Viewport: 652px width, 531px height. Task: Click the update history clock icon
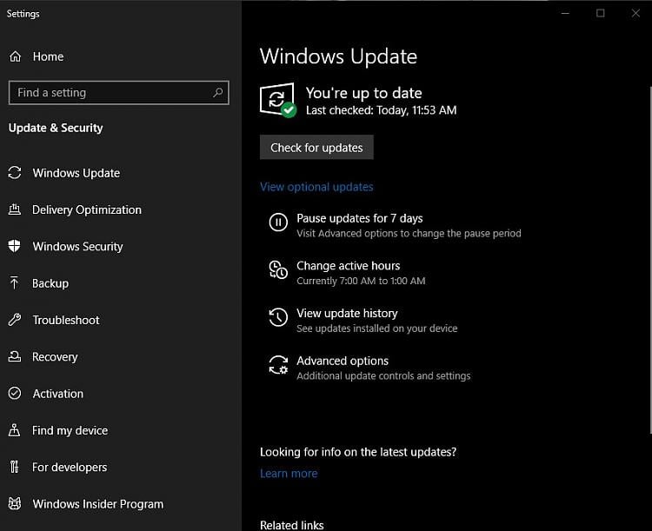(x=278, y=317)
